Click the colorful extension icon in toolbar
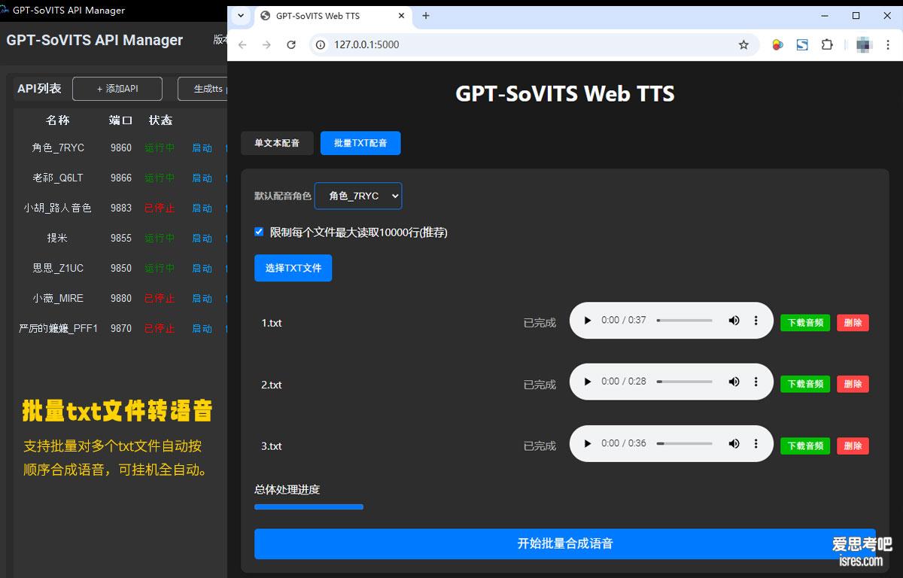Screen dimensions: 903x578 click(x=777, y=44)
